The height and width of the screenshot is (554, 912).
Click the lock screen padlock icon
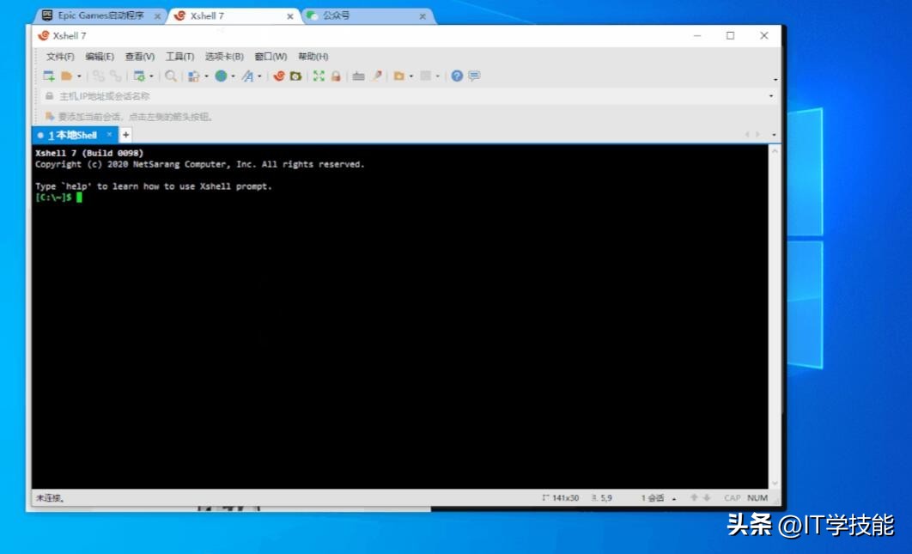click(336, 76)
